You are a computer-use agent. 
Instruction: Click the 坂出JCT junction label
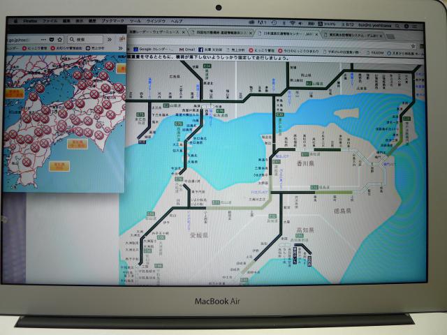point(282,156)
